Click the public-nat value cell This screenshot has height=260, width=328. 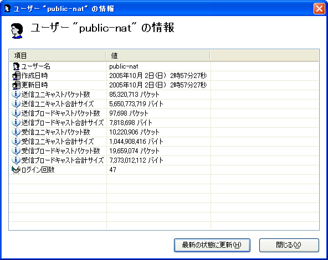pyautogui.click(x=158, y=66)
